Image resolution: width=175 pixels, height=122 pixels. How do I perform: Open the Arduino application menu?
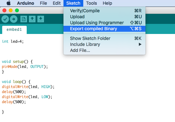[25, 3]
